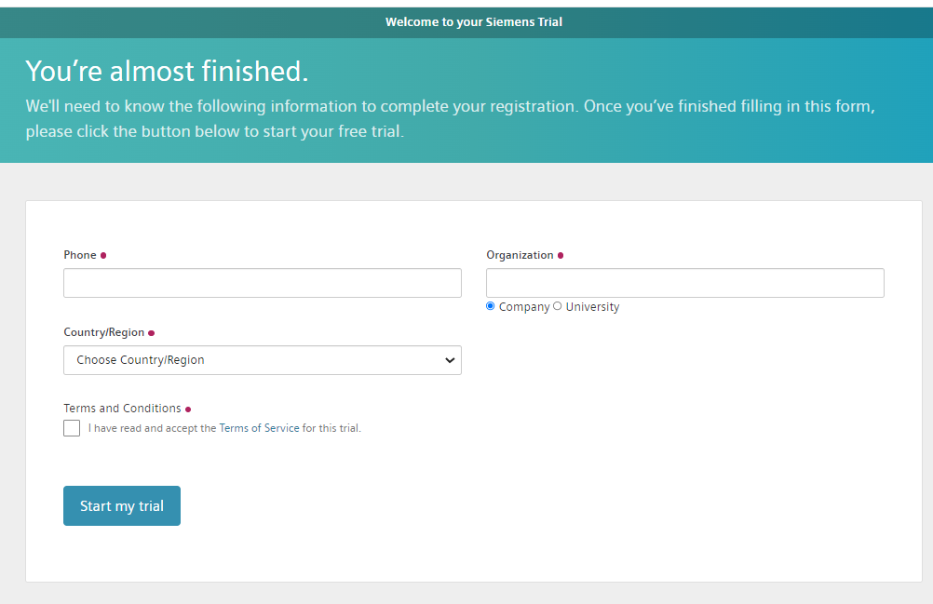Click the required dot beside Country/Region label
Screen dimensions: 933x604
point(151,333)
